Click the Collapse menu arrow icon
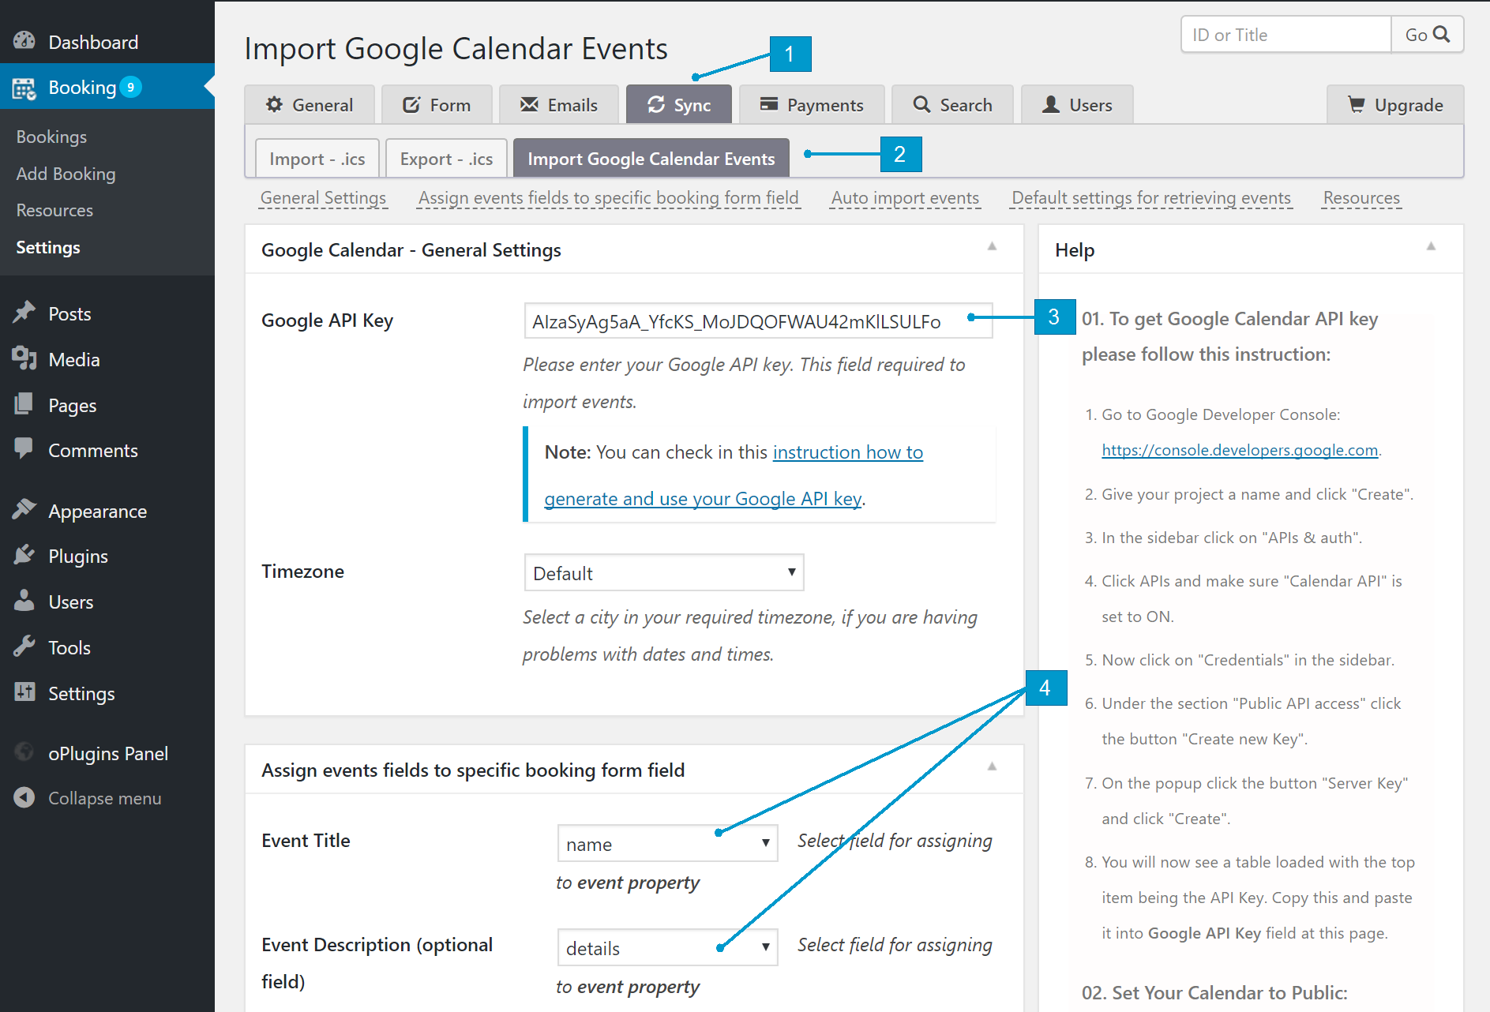This screenshot has height=1012, width=1490. 24,797
